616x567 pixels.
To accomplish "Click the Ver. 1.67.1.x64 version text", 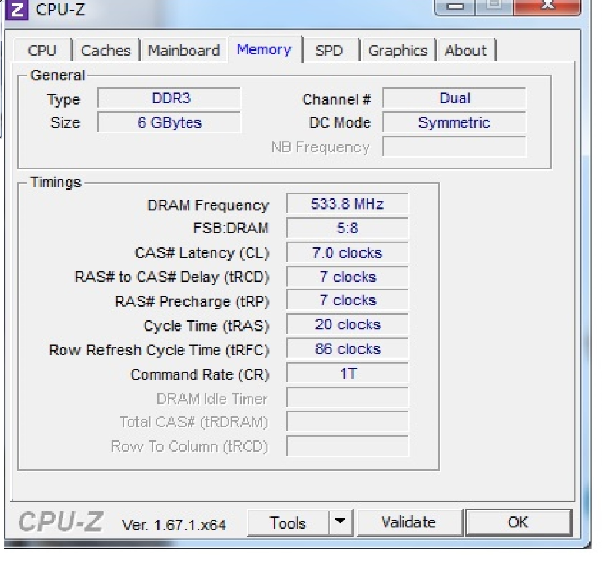I will 174,525.
